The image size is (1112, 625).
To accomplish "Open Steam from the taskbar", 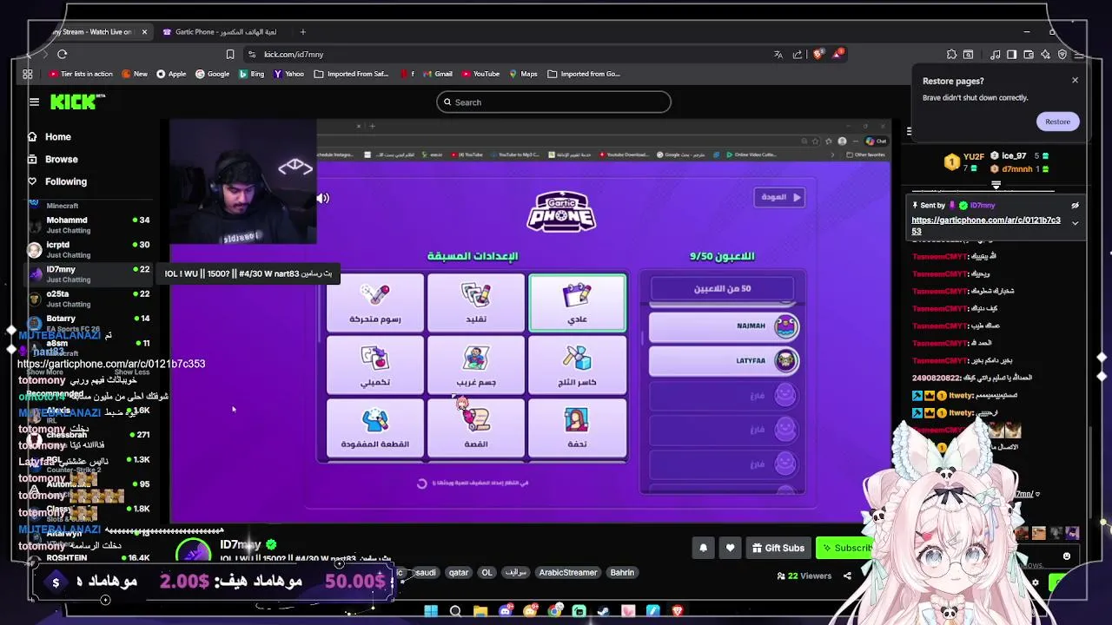I will tap(603, 611).
